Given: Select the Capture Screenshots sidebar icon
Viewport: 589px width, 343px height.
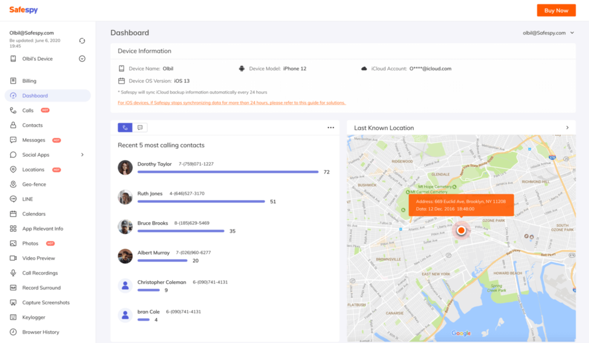Looking at the screenshot, I should tap(13, 303).
